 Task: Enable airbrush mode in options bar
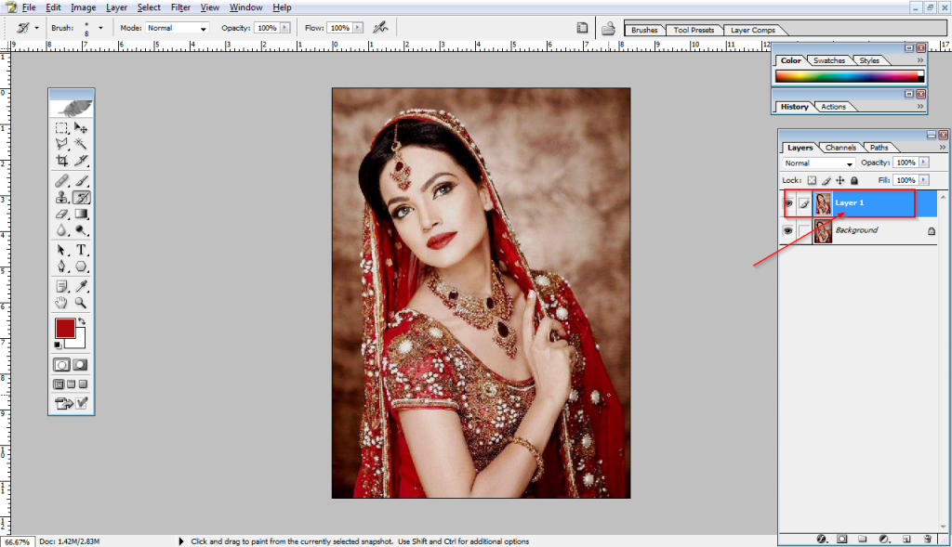tap(380, 27)
